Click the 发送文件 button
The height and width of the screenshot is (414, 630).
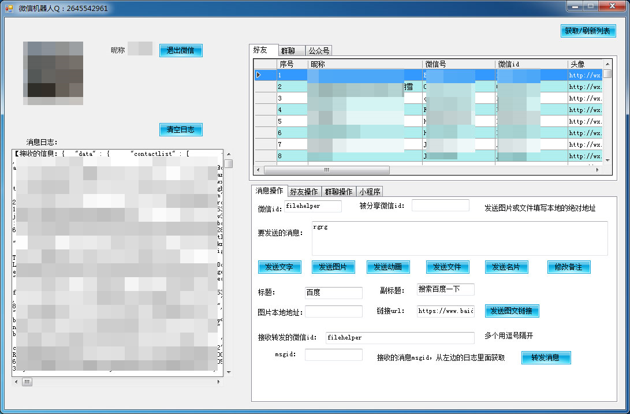coord(448,267)
